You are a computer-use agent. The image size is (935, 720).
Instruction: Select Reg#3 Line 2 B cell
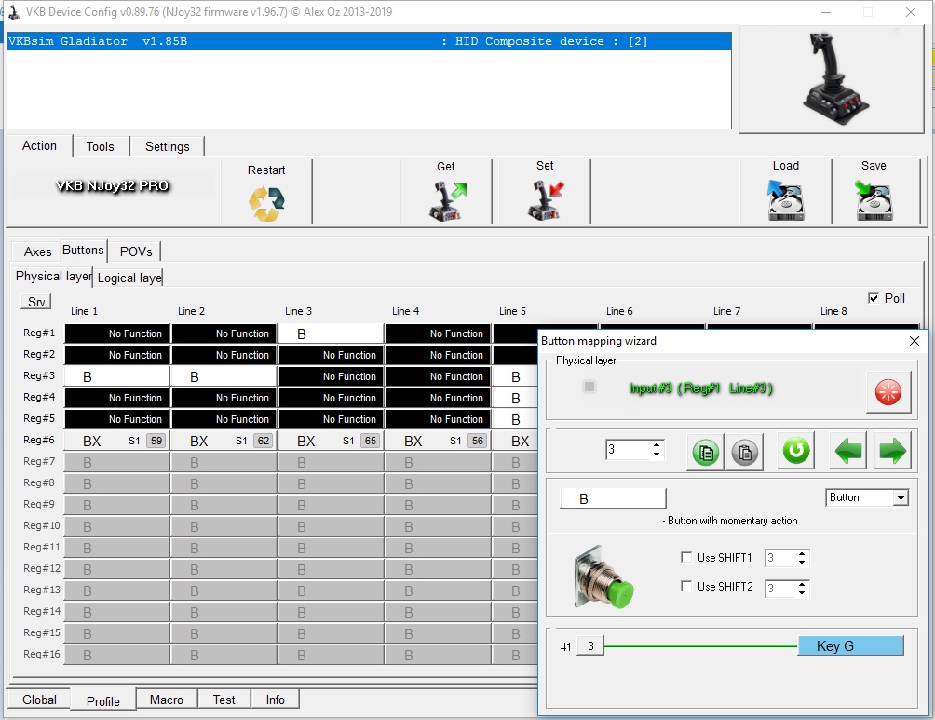click(x=224, y=376)
